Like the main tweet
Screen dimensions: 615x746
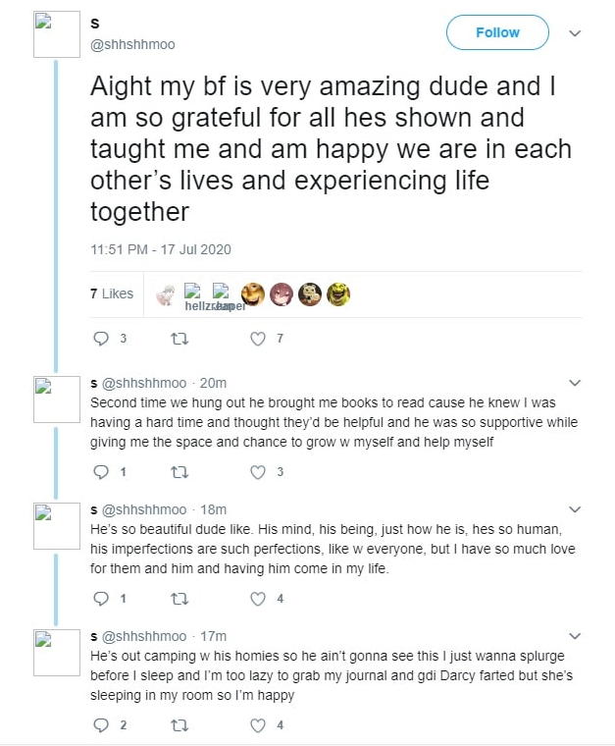pyautogui.click(x=259, y=339)
